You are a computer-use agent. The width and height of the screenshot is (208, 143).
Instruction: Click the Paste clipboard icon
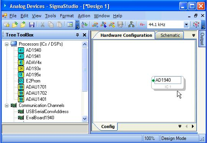click(x=59, y=25)
